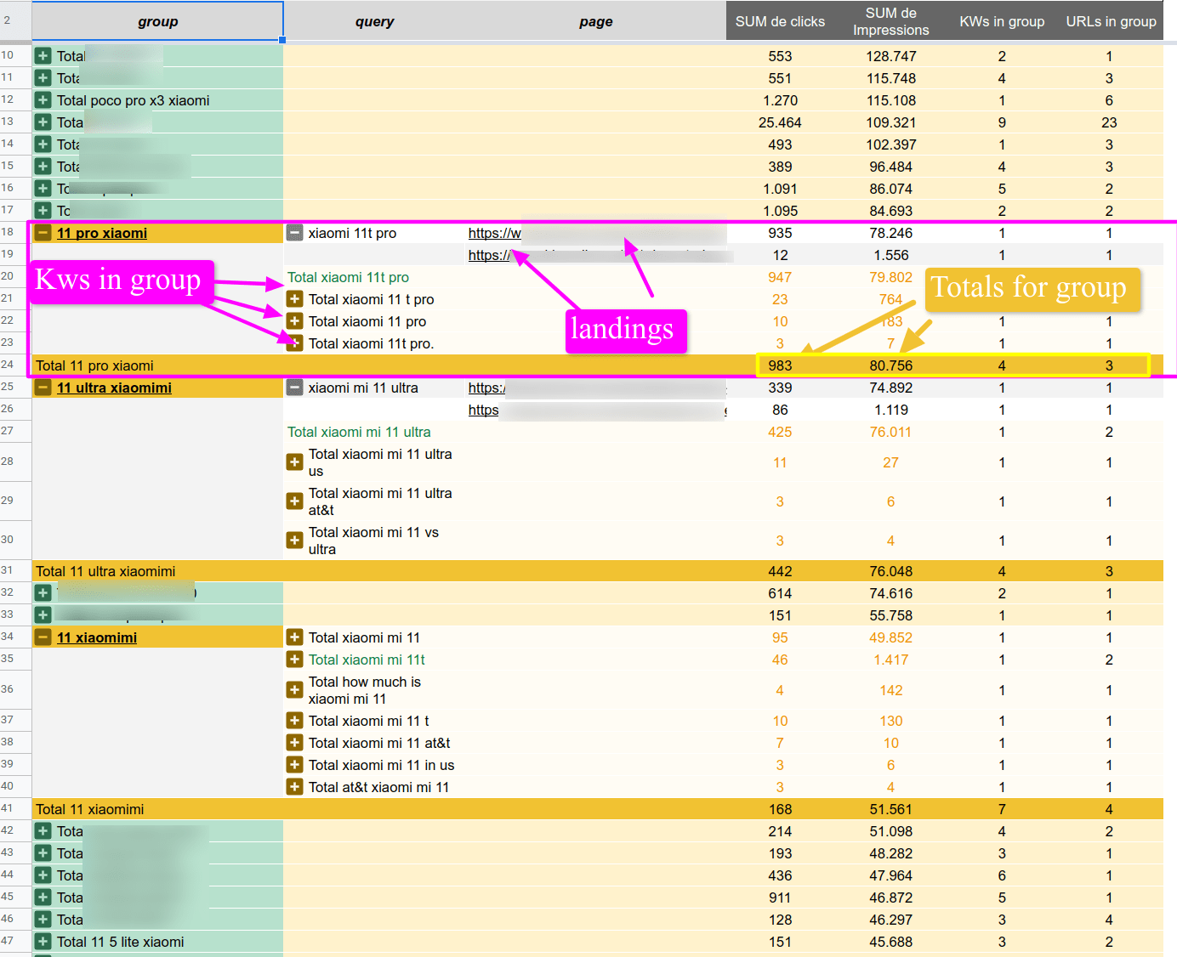Select the Total 11 ultra xiaomimi row label

click(105, 571)
